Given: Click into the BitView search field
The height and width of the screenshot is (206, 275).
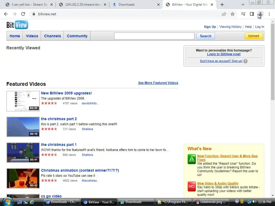Looking at the screenshot, I should click(154, 36).
